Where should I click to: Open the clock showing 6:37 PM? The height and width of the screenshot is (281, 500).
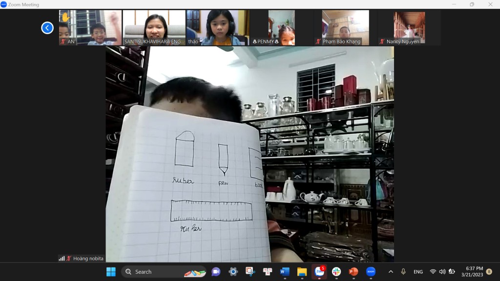pos(474,272)
